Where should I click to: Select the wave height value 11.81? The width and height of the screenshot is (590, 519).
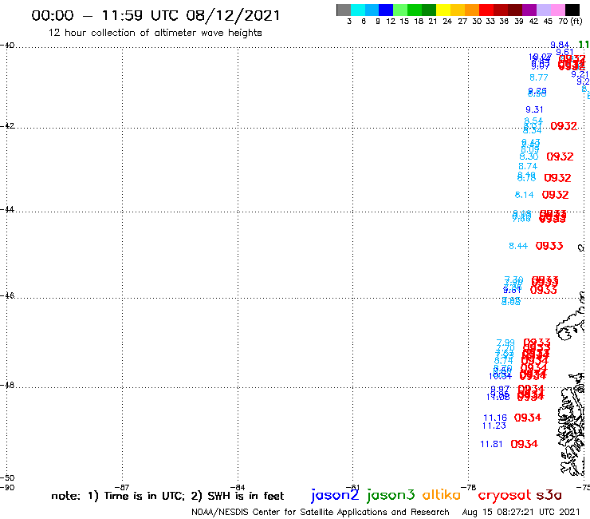click(491, 445)
